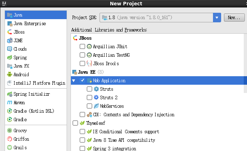Check the Struts checkbox

point(89,89)
